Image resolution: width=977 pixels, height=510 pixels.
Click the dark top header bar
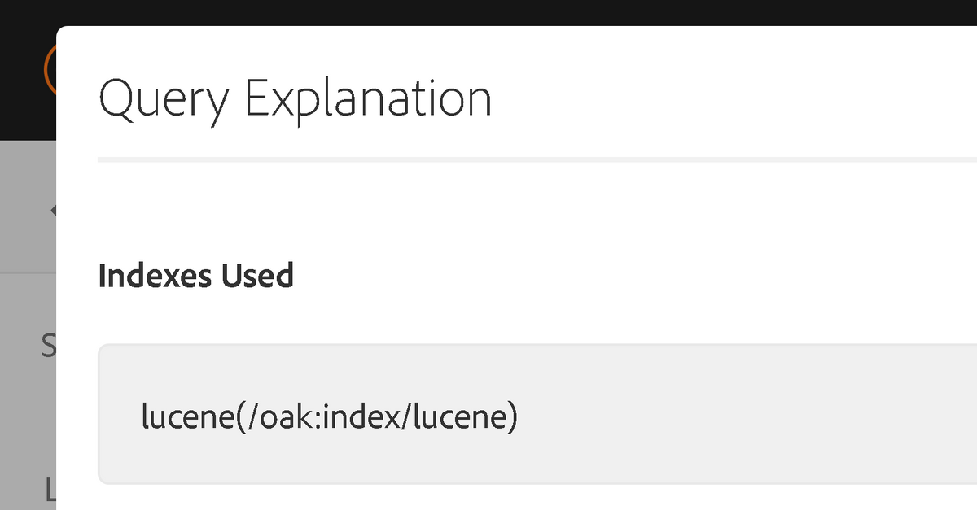488,12
